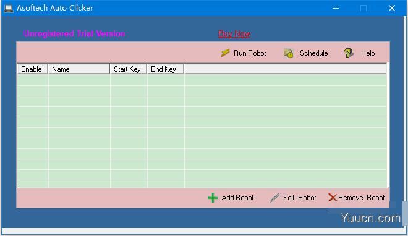Click the red X Remove Robot icon
Viewport: 408px width, 236px height.
click(333, 198)
